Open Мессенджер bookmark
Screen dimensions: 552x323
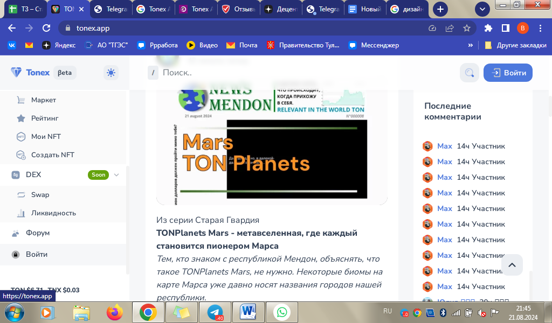coord(374,45)
